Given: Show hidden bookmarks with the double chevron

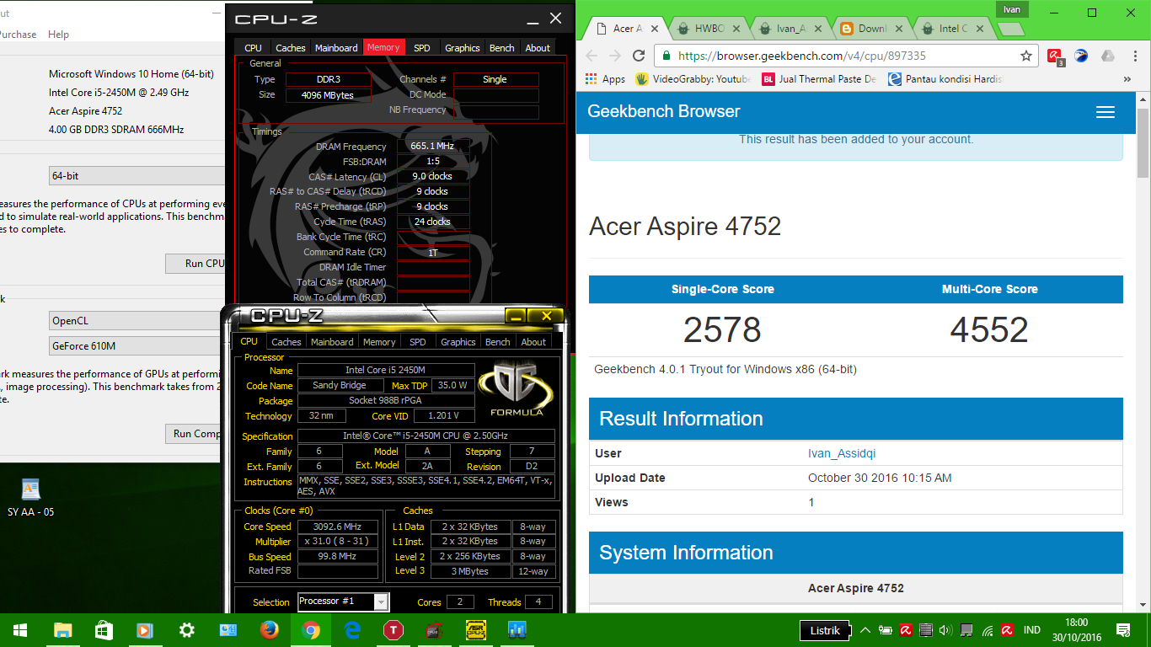Looking at the screenshot, I should pyautogui.click(x=1127, y=79).
